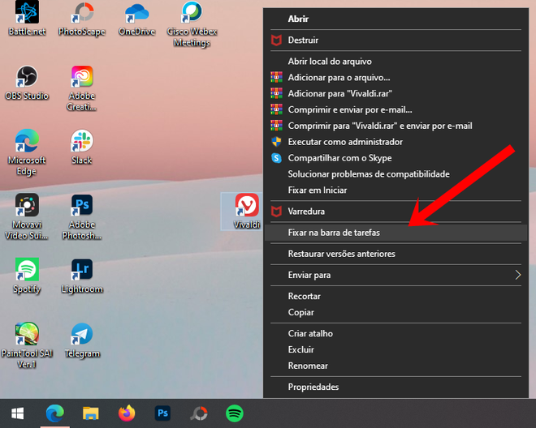Choose Copiar in the context menu
This screenshot has height=428, width=536.
396,312
